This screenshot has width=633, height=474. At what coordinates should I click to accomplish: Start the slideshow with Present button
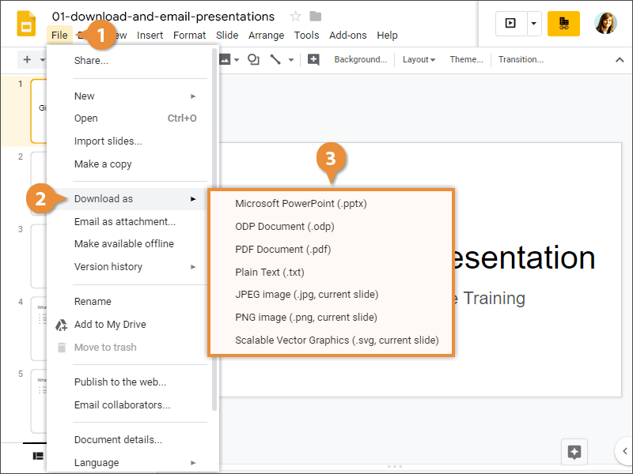coord(510,24)
